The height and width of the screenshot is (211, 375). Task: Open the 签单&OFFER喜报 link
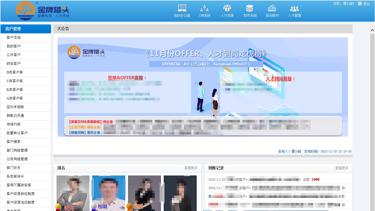pos(125,78)
